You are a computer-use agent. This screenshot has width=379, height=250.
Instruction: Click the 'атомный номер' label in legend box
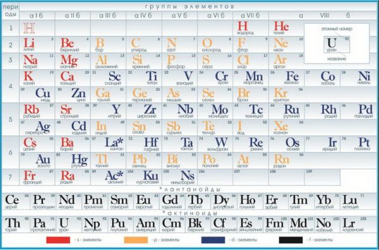(x=337, y=29)
